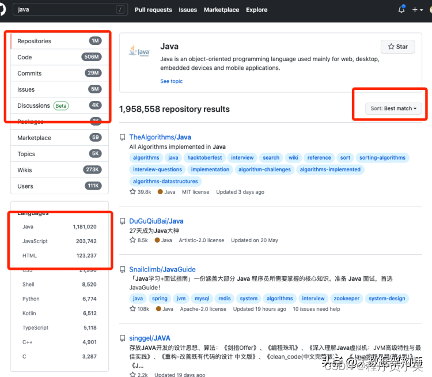Click the 108k star count
432x377 pixels.
tap(139, 309)
